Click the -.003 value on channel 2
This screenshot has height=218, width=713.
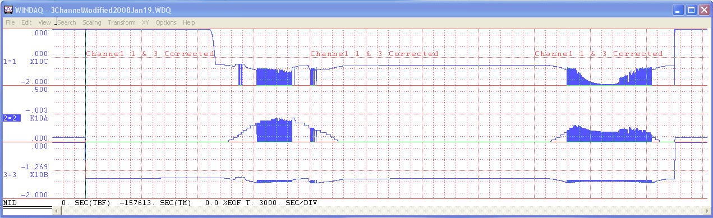click(38, 110)
